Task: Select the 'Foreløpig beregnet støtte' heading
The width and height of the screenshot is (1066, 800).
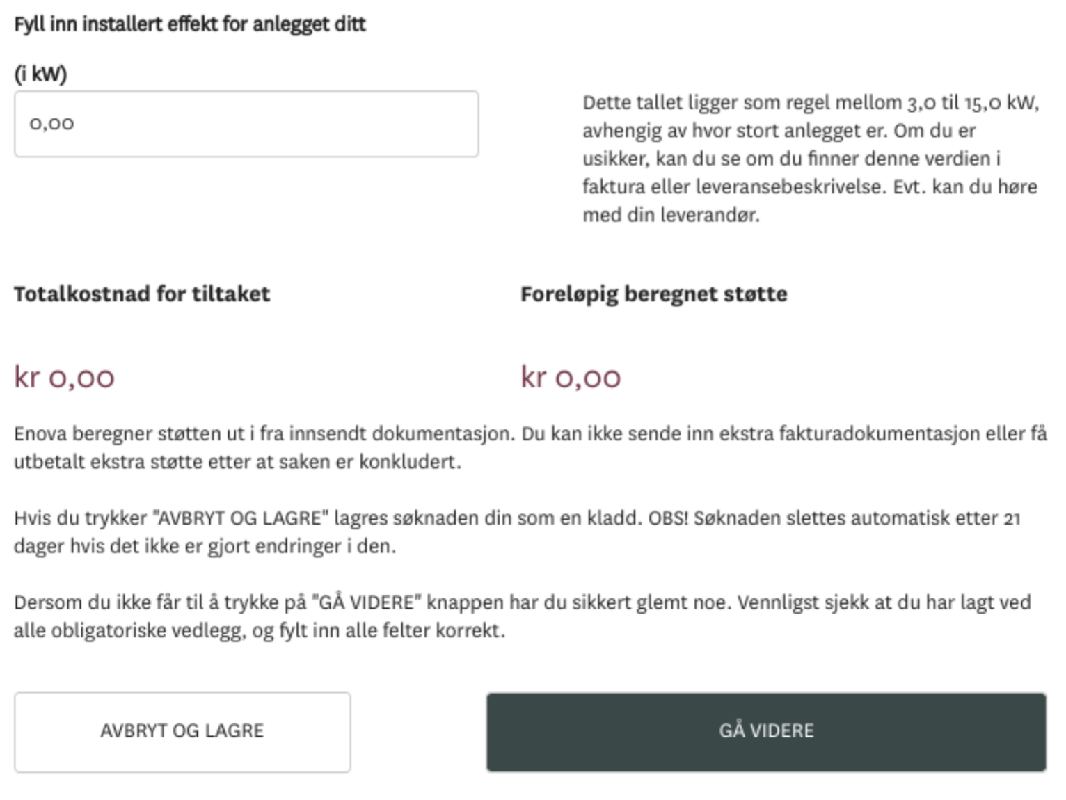Action: [x=653, y=294]
